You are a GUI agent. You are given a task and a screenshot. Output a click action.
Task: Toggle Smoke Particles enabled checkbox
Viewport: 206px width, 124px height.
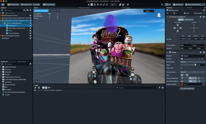tap(30, 33)
